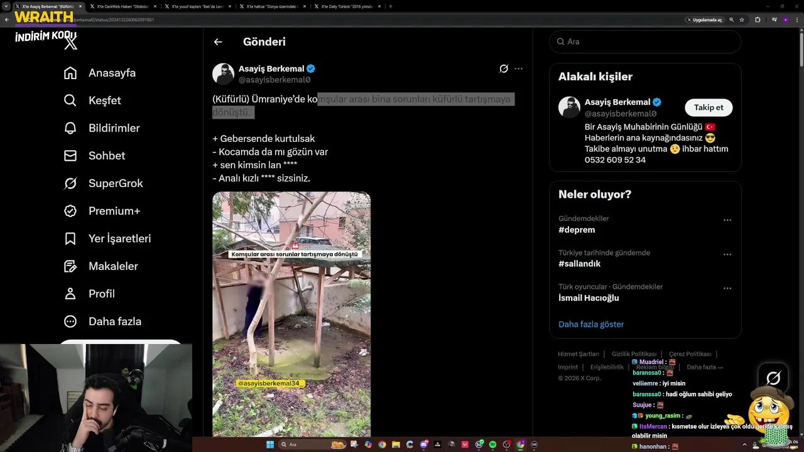
Task: Click browser bookmark star icon
Action: (x=742, y=19)
